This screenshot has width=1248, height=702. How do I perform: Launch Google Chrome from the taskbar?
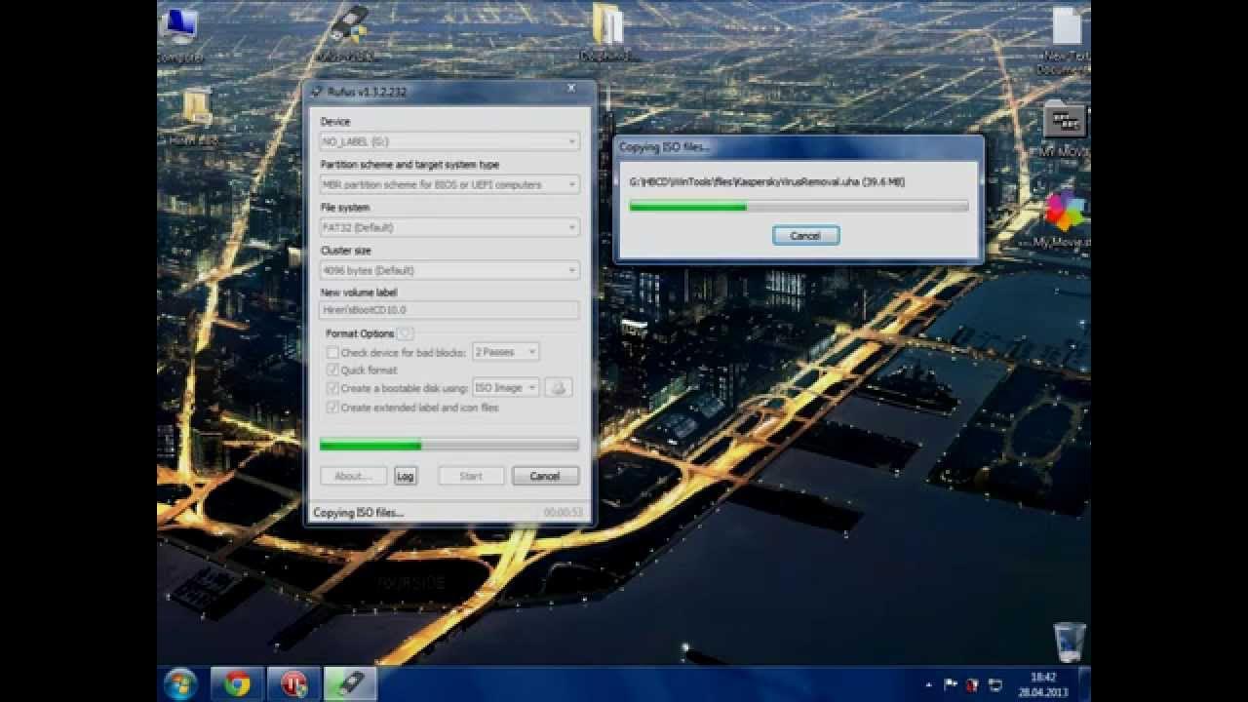pyautogui.click(x=237, y=683)
